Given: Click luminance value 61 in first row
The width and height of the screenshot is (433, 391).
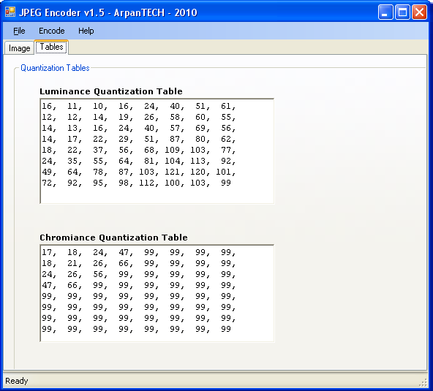Looking at the screenshot, I should point(226,106).
